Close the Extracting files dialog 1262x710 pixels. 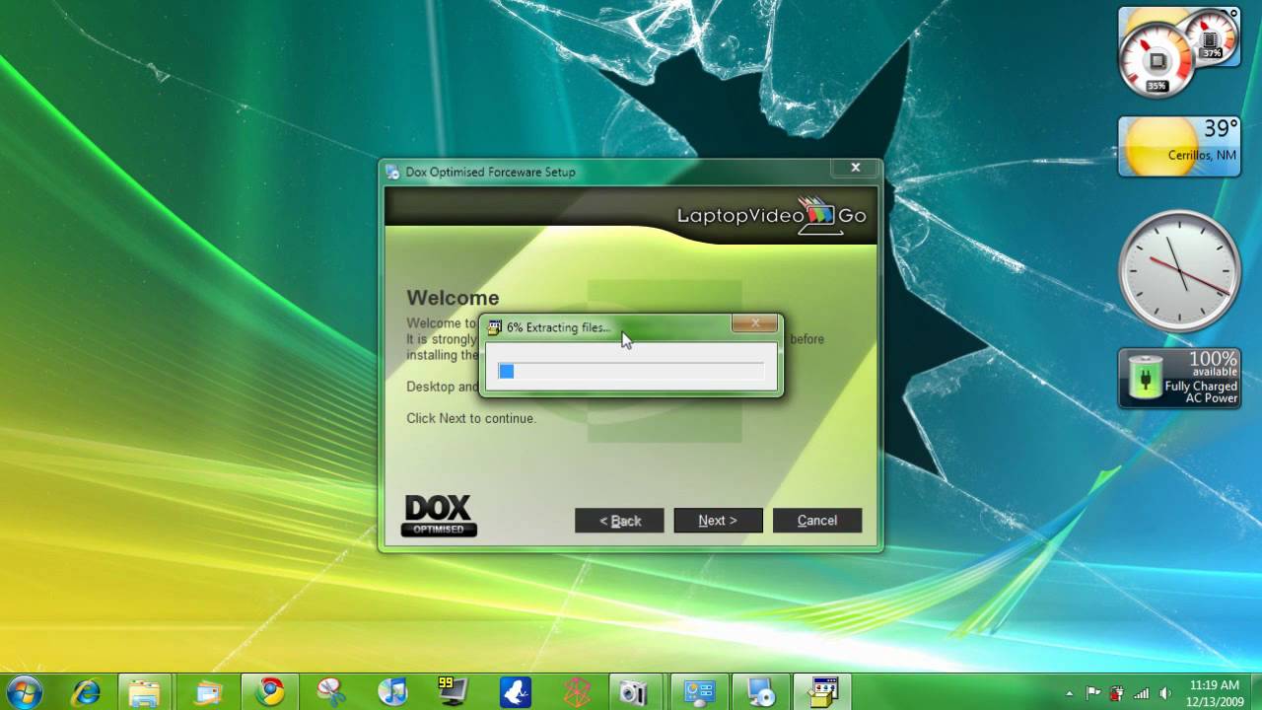(755, 323)
